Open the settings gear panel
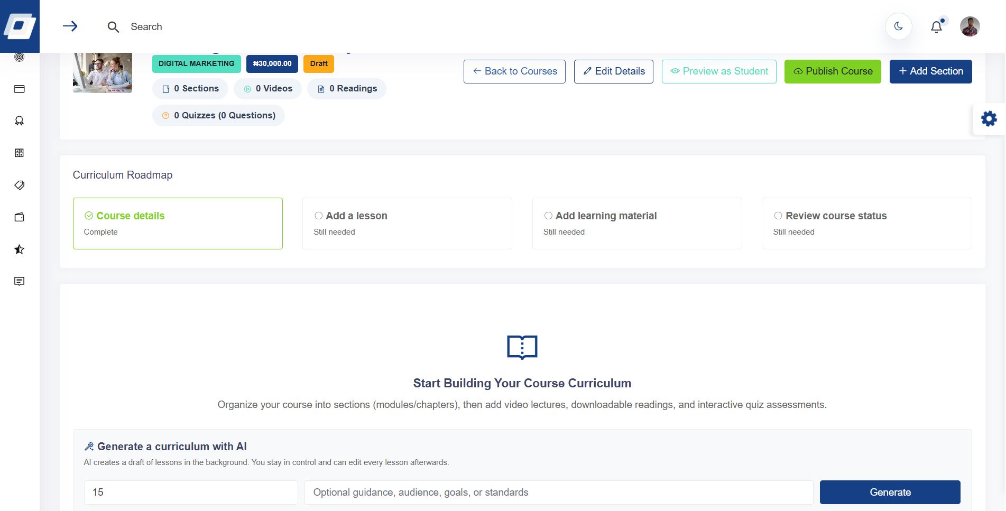The width and height of the screenshot is (1006, 511). pyautogui.click(x=989, y=118)
